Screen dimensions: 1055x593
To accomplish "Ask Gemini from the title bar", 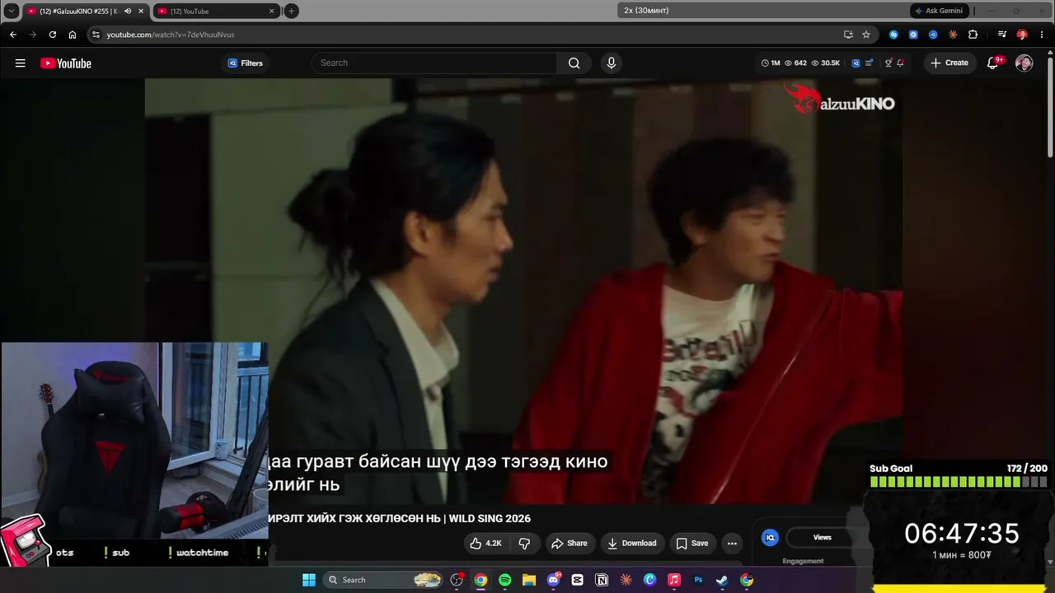I will pos(938,11).
